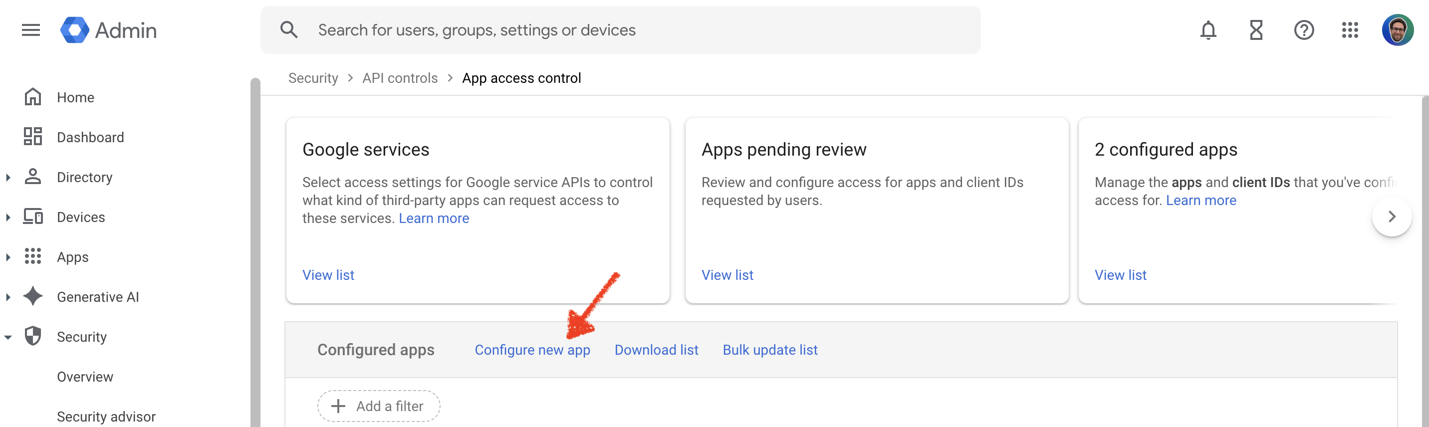The height and width of the screenshot is (427, 1429).
Task: Open the help question mark icon
Action: (1304, 30)
